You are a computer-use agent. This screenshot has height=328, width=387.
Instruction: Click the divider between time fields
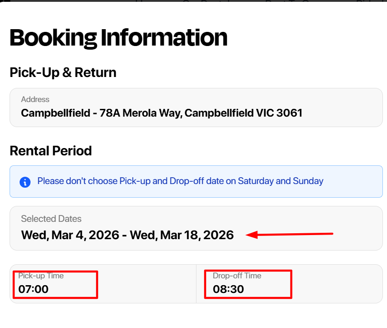click(x=196, y=284)
